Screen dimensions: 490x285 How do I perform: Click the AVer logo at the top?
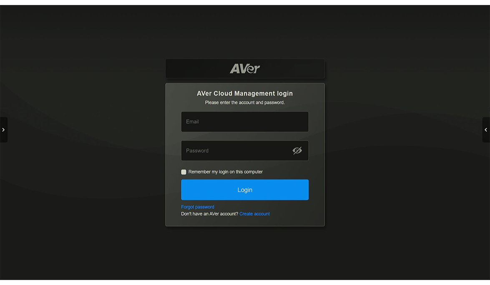[245, 68]
